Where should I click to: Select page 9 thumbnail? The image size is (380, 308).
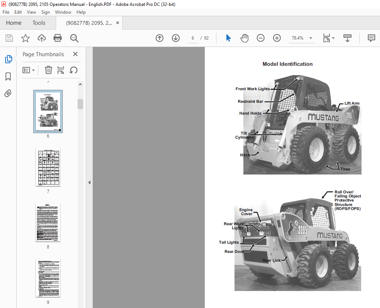pyautogui.click(x=48, y=278)
